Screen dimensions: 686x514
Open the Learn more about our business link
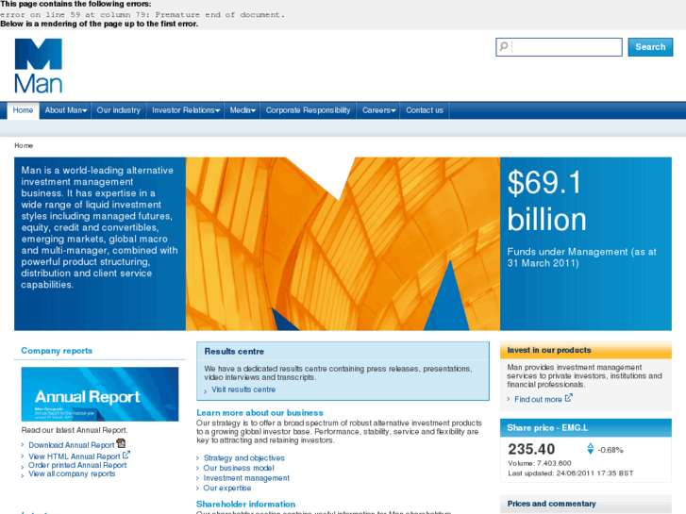pyautogui.click(x=259, y=412)
